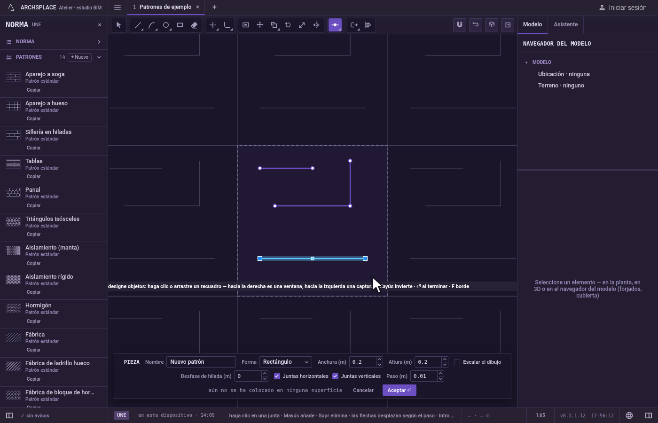Select the Patrones de ejemplo tab
The width and height of the screenshot is (658, 423).
click(165, 7)
